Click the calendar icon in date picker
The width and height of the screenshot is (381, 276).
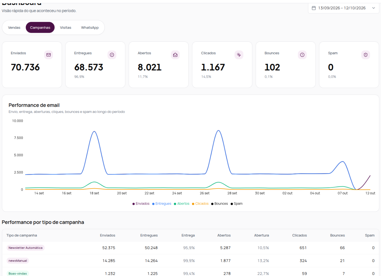point(314,8)
